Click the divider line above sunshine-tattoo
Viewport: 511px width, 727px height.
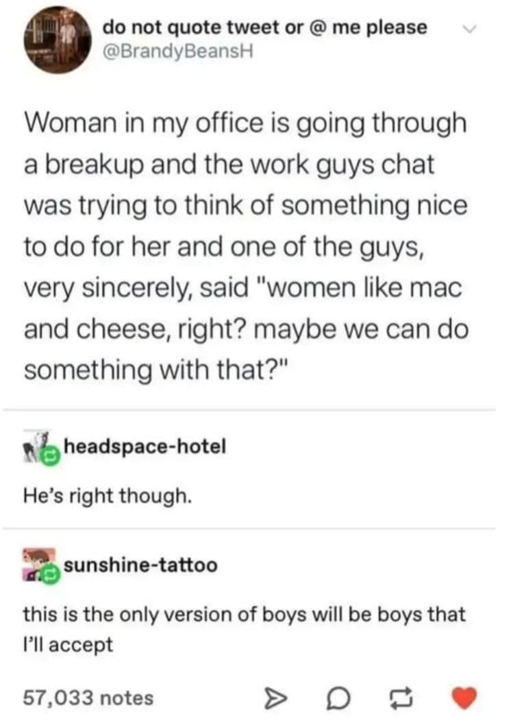pyautogui.click(x=249, y=528)
